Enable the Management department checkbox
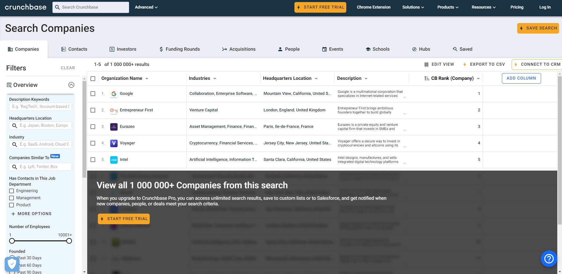562x274 pixels. pos(11,198)
